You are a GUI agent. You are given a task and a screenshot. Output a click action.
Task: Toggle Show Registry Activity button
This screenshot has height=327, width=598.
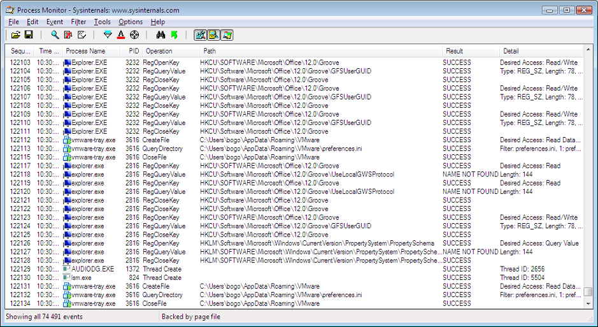[x=201, y=35]
